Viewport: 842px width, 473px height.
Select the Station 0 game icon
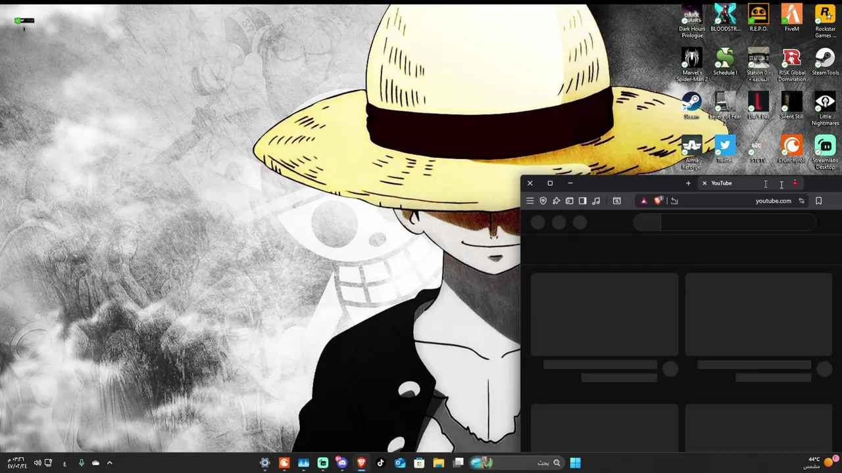758,65
